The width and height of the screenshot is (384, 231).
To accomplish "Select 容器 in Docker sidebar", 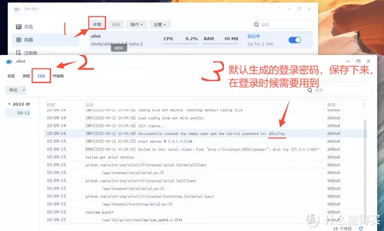I will 45,40.
